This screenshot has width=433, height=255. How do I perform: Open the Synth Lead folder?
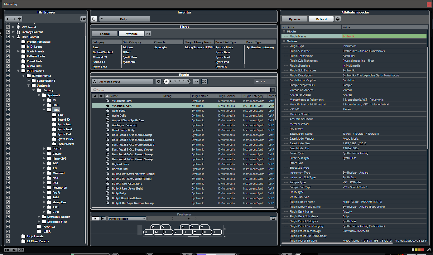pos(65,129)
